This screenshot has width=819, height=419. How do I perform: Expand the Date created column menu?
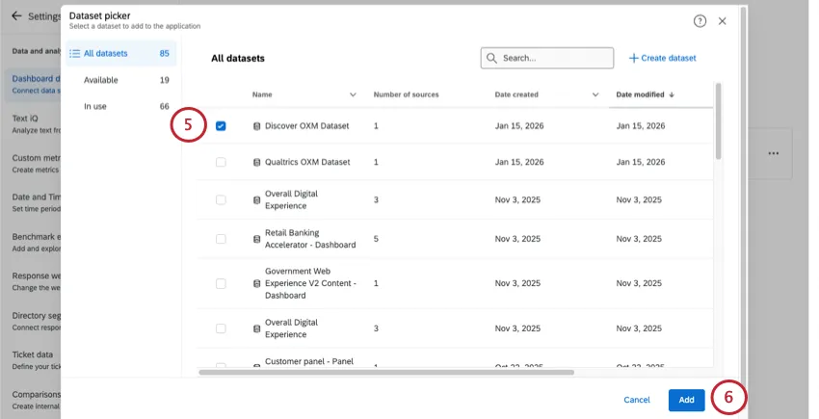(x=595, y=95)
